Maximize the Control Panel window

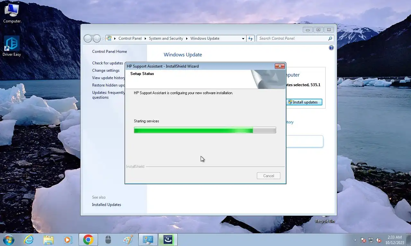pos(318,30)
